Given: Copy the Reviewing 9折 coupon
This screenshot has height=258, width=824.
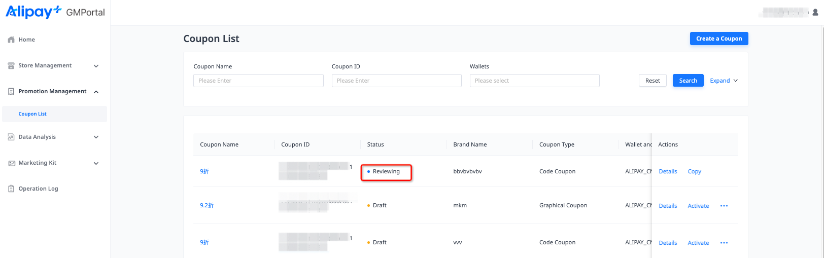Looking at the screenshot, I should (x=694, y=172).
